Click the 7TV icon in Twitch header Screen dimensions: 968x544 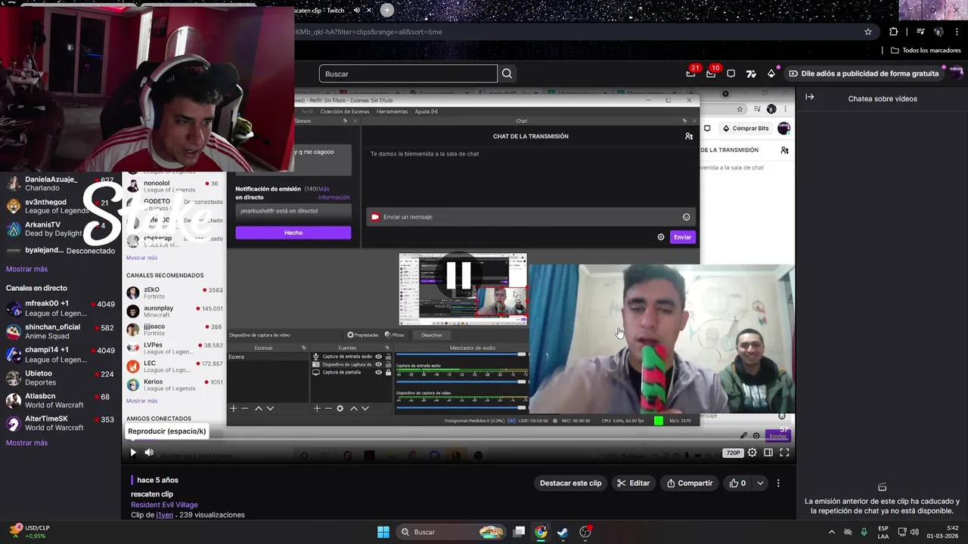(751, 73)
